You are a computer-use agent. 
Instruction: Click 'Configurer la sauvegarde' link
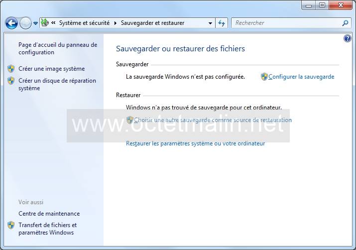tap(301, 77)
